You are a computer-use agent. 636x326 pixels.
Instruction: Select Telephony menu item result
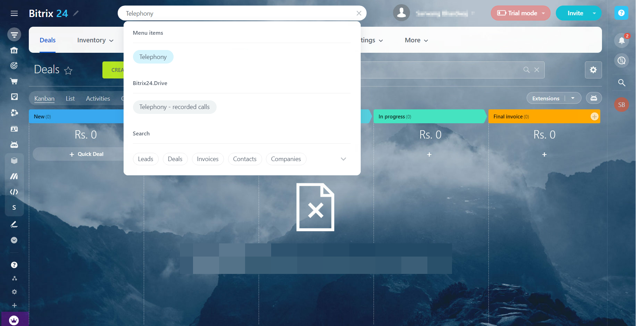pos(153,57)
